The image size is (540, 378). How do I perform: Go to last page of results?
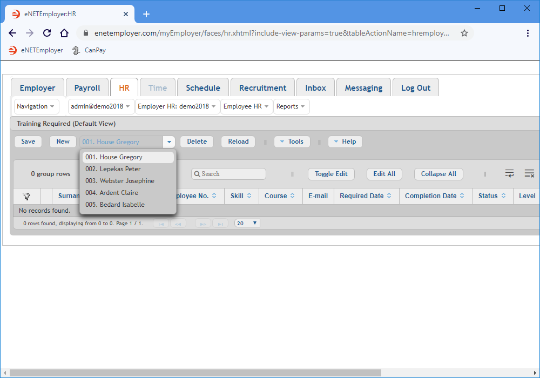(220, 224)
